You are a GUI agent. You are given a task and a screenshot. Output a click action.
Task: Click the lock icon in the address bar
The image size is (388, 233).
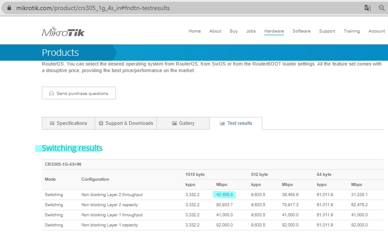coord(9,8)
